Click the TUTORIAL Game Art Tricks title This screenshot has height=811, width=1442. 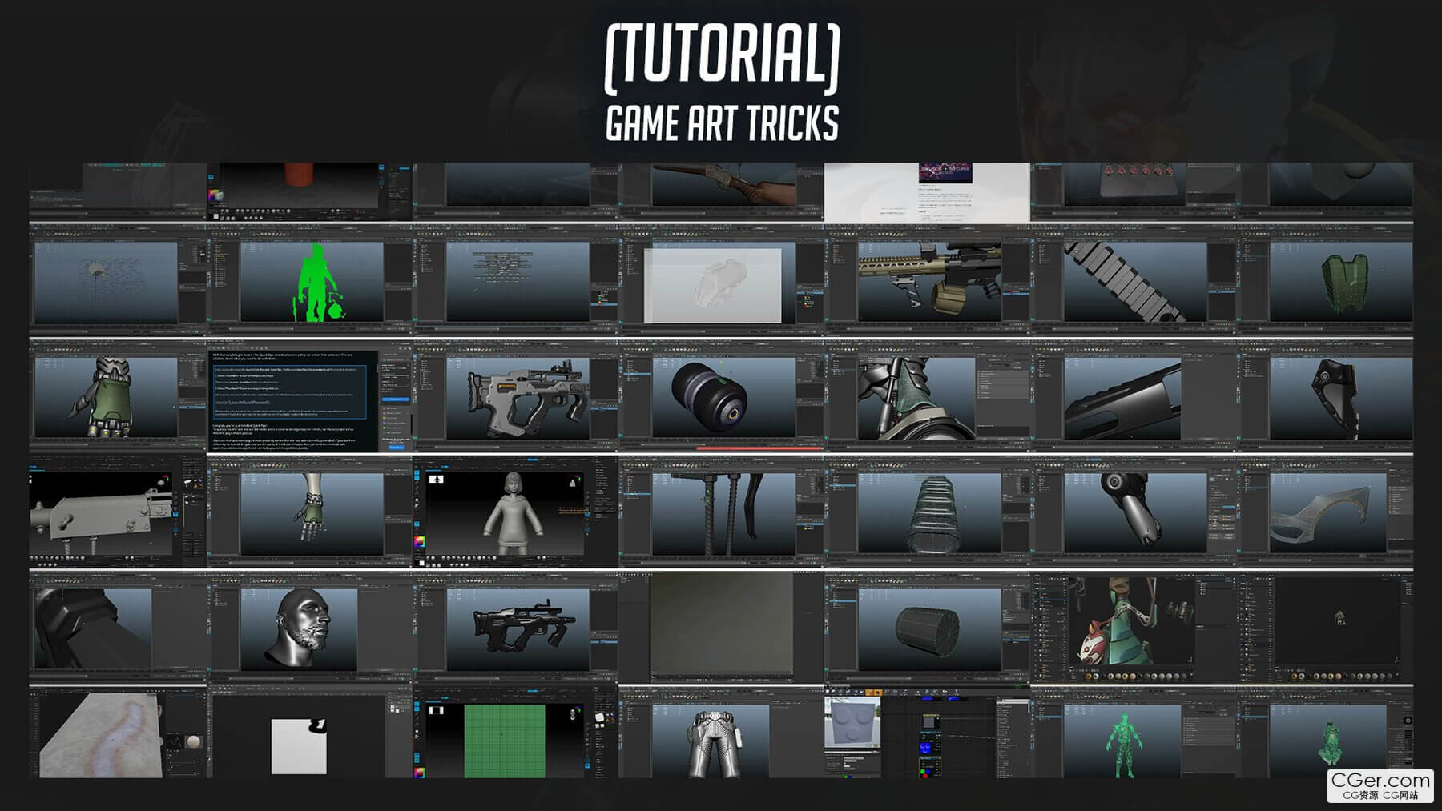pyautogui.click(x=721, y=84)
